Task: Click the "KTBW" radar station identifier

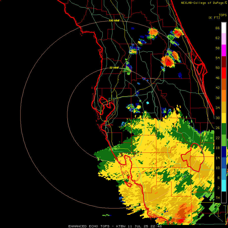Action: click(121, 226)
